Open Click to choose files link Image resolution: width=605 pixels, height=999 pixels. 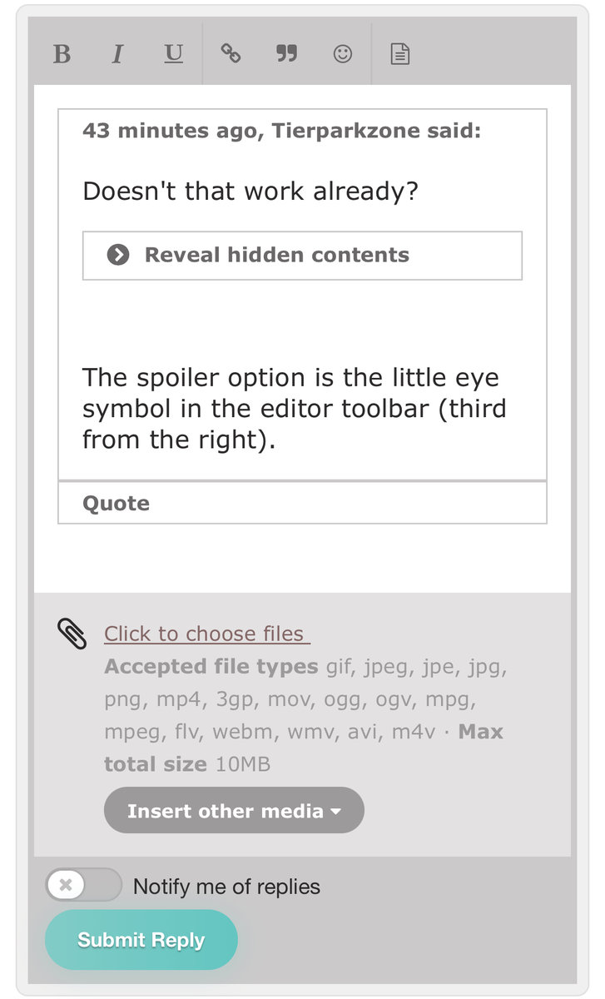206,634
